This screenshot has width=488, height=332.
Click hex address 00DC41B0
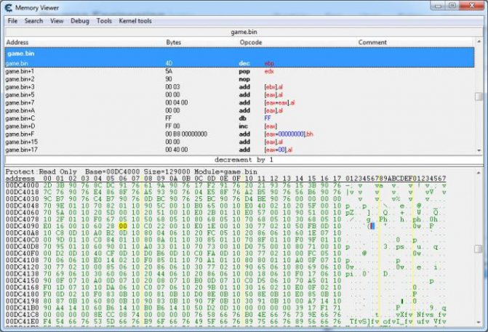(22, 308)
